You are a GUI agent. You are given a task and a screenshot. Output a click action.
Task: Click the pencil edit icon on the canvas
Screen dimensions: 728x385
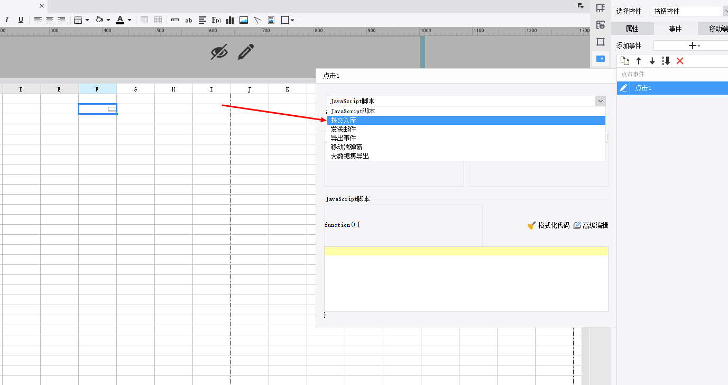(x=246, y=52)
